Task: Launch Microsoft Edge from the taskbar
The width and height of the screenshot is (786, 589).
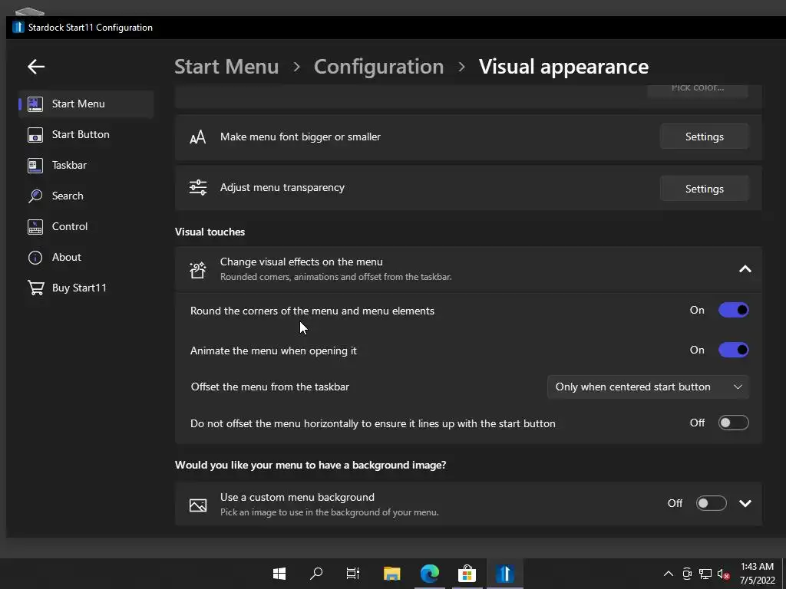Action: point(430,574)
